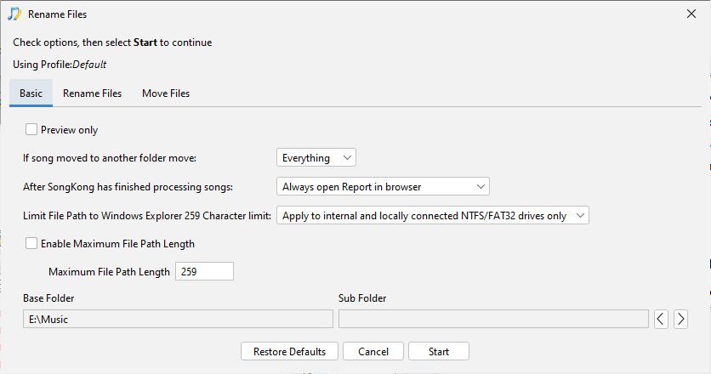Click the previous sub folder left arrow

point(661,319)
